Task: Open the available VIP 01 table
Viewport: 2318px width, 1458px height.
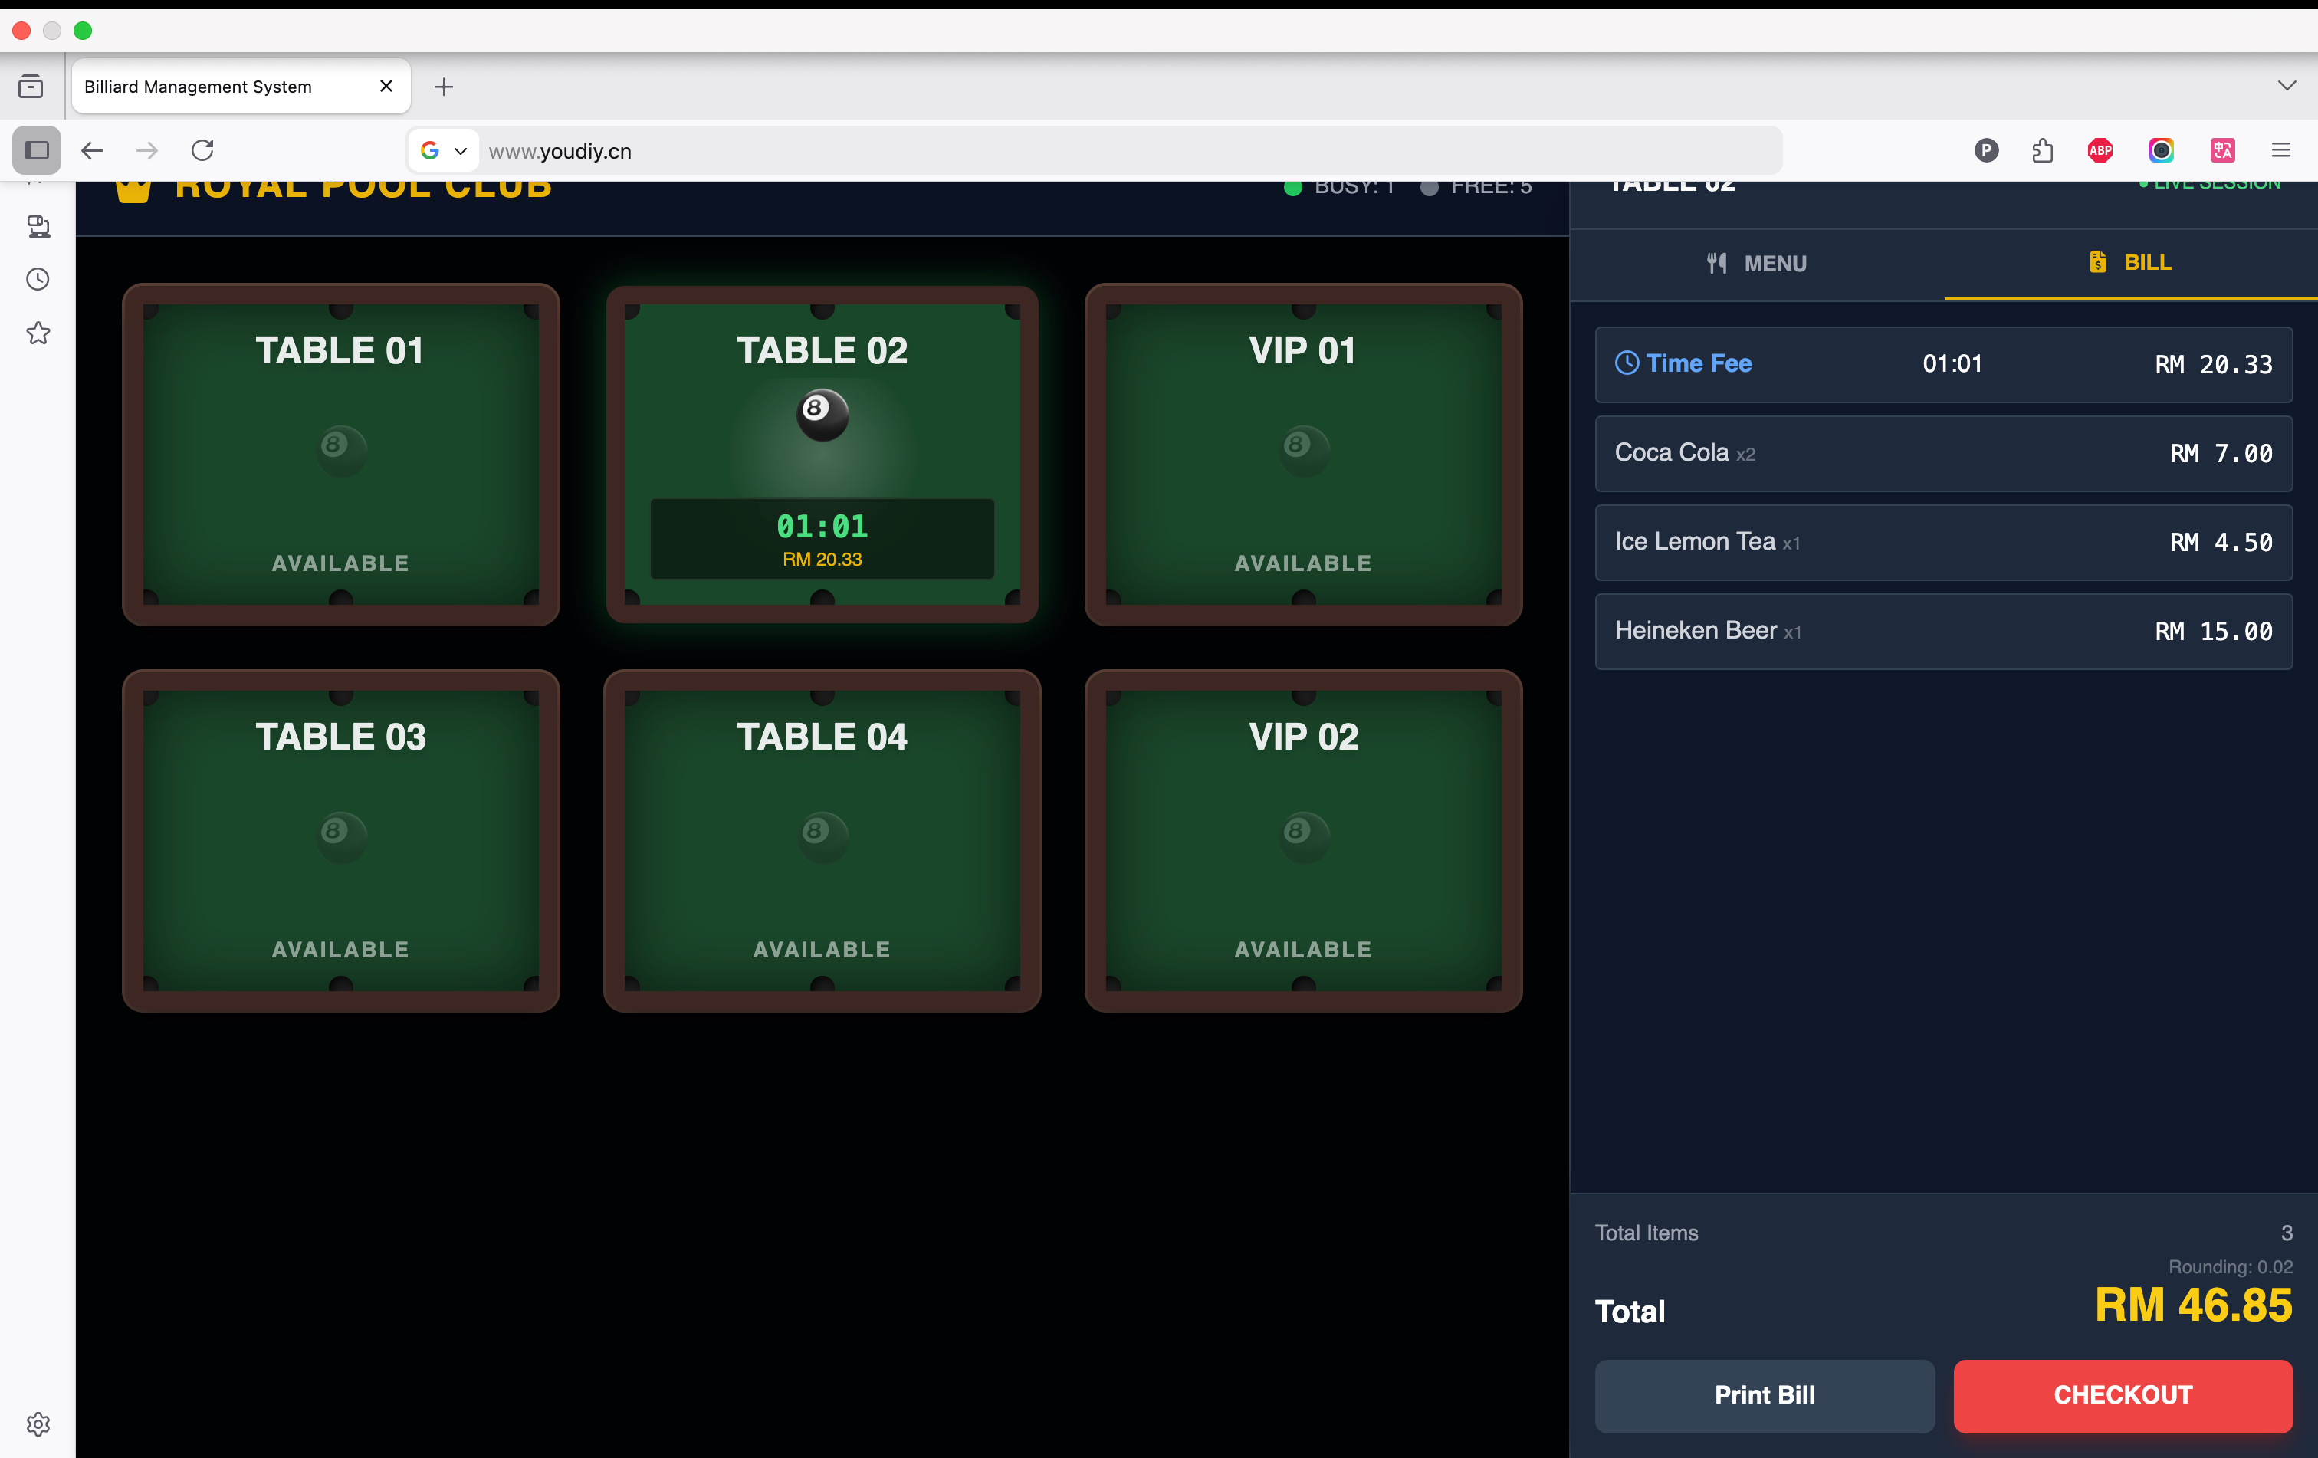Action: coord(1302,453)
